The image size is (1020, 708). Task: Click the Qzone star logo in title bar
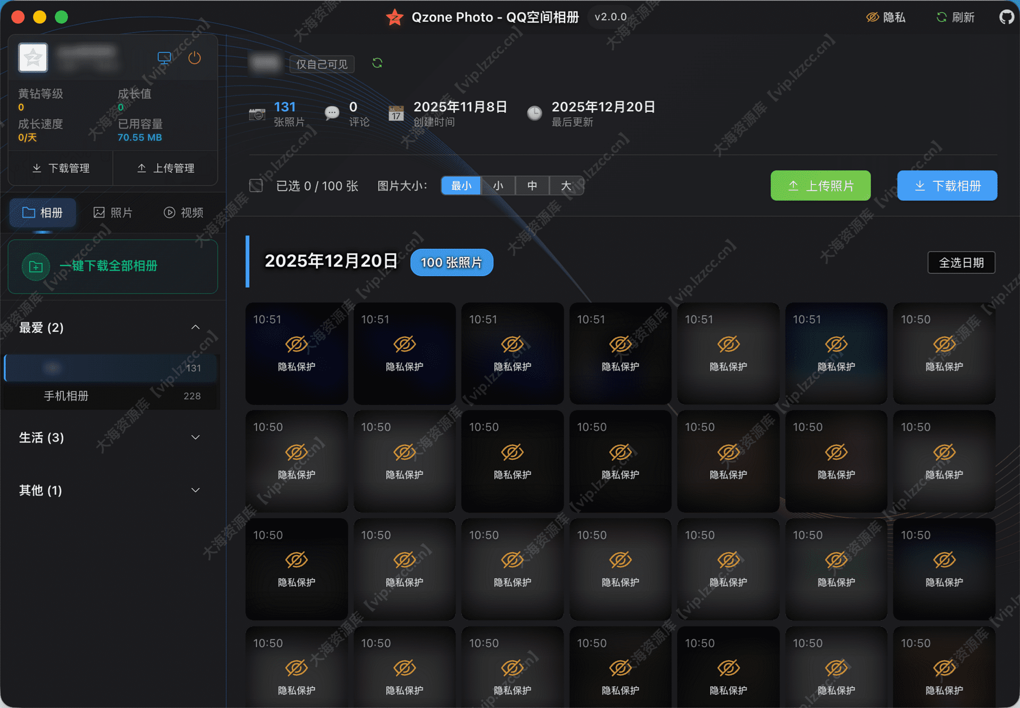(395, 17)
